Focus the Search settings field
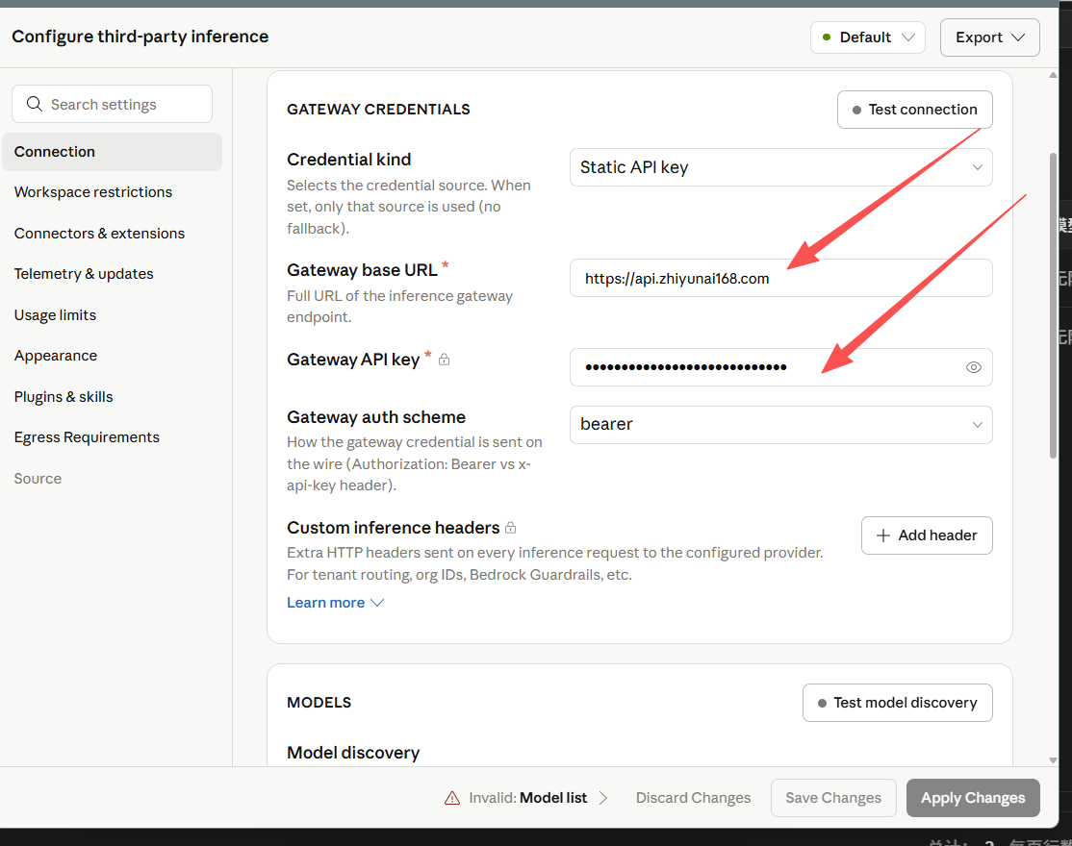This screenshot has height=846, width=1072. 113,104
